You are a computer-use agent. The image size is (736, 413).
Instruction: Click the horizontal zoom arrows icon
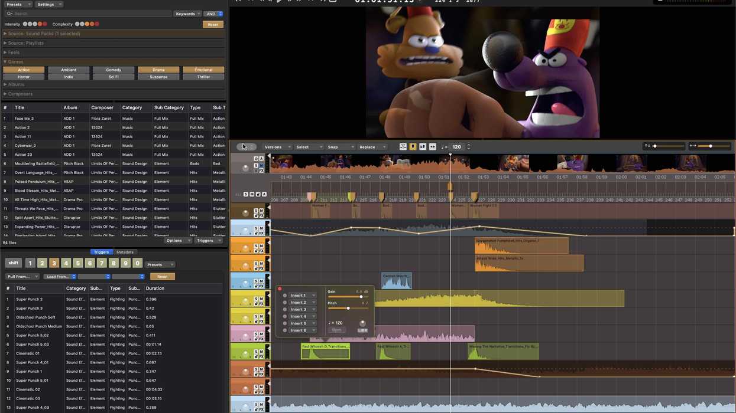[x=693, y=146]
